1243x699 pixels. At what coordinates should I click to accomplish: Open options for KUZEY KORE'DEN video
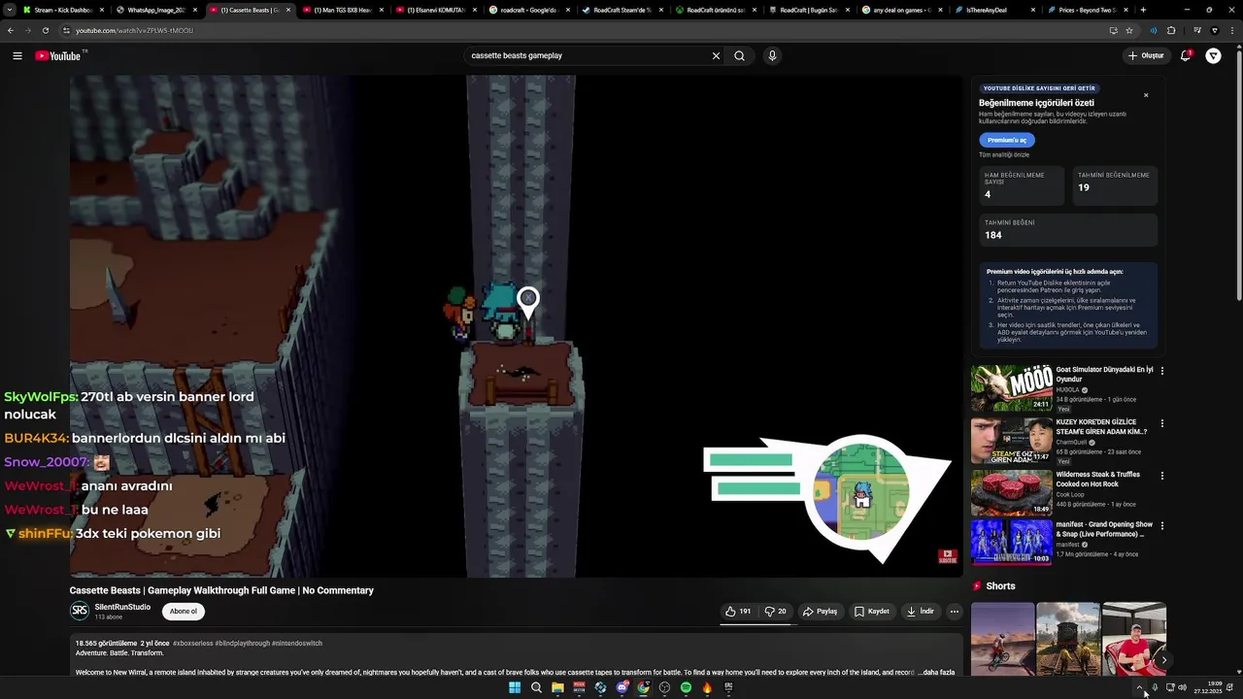coord(1161,423)
